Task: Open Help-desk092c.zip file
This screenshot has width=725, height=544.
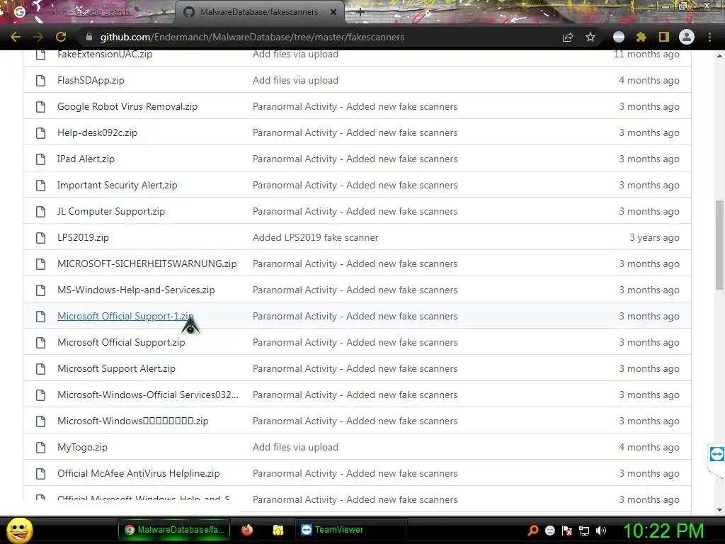Action: point(97,132)
